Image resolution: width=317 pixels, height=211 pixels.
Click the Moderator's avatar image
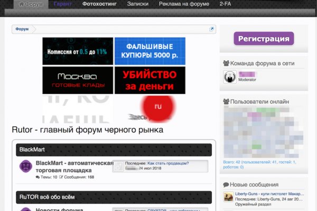click(229, 76)
